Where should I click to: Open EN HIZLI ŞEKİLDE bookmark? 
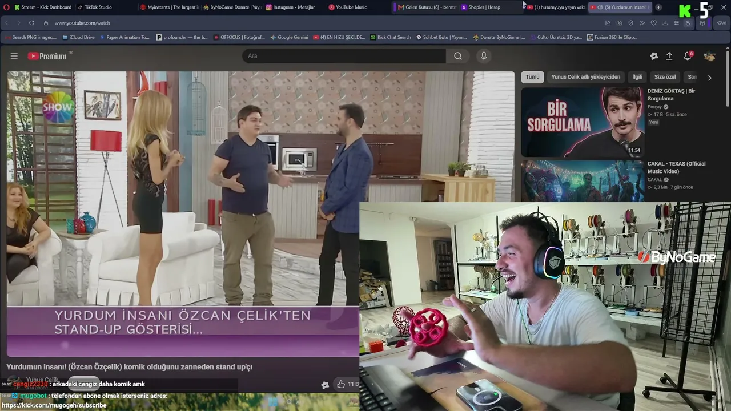(339, 37)
